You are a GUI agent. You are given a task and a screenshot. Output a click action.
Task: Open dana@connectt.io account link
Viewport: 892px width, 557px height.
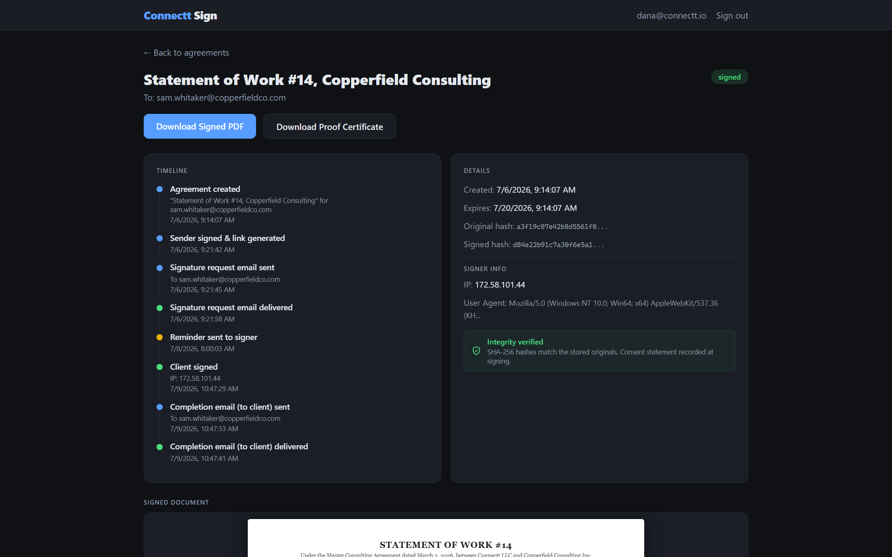[x=671, y=16]
